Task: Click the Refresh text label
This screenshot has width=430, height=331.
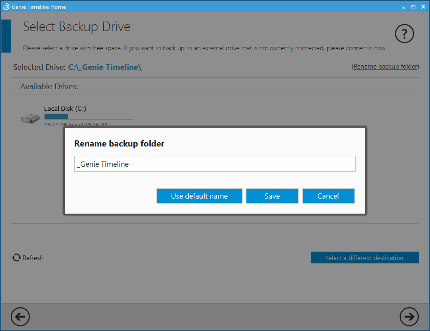Action: click(33, 258)
